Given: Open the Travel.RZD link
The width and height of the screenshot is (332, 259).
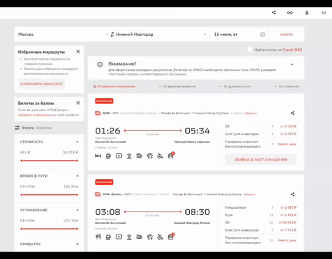Looking at the screenshot, I should tap(292, 50).
